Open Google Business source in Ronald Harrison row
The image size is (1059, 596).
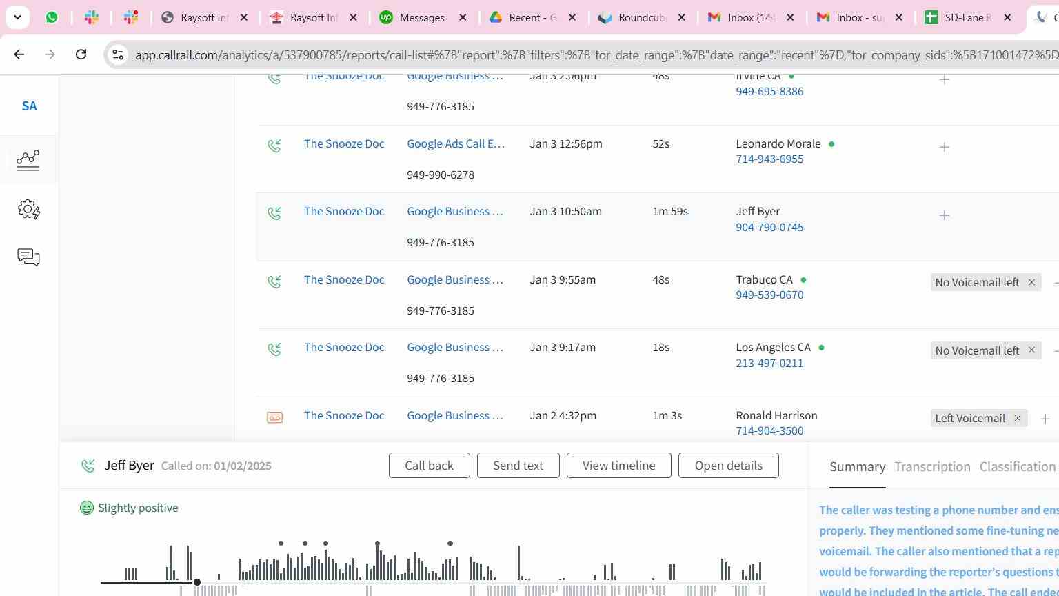(x=455, y=415)
